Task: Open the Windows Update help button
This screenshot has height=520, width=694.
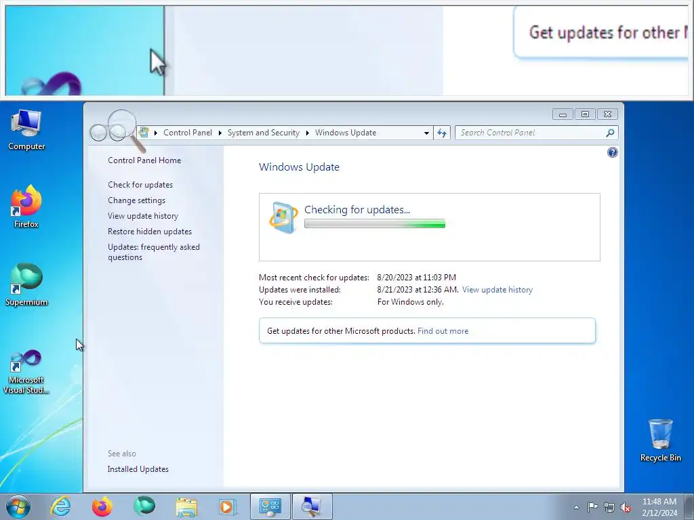Action: tap(612, 152)
